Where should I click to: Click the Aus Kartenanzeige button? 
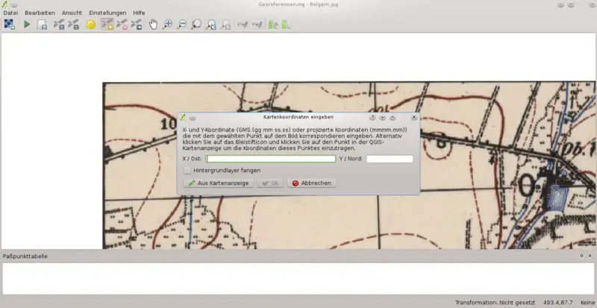pos(218,183)
